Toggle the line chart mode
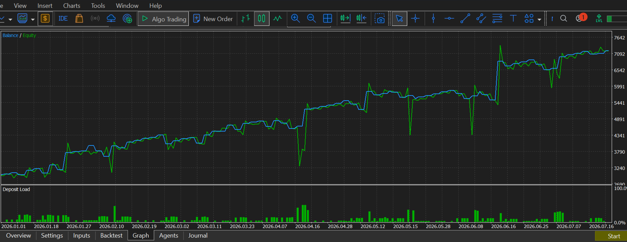Image resolution: width=627 pixels, height=242 pixels. coord(278,19)
